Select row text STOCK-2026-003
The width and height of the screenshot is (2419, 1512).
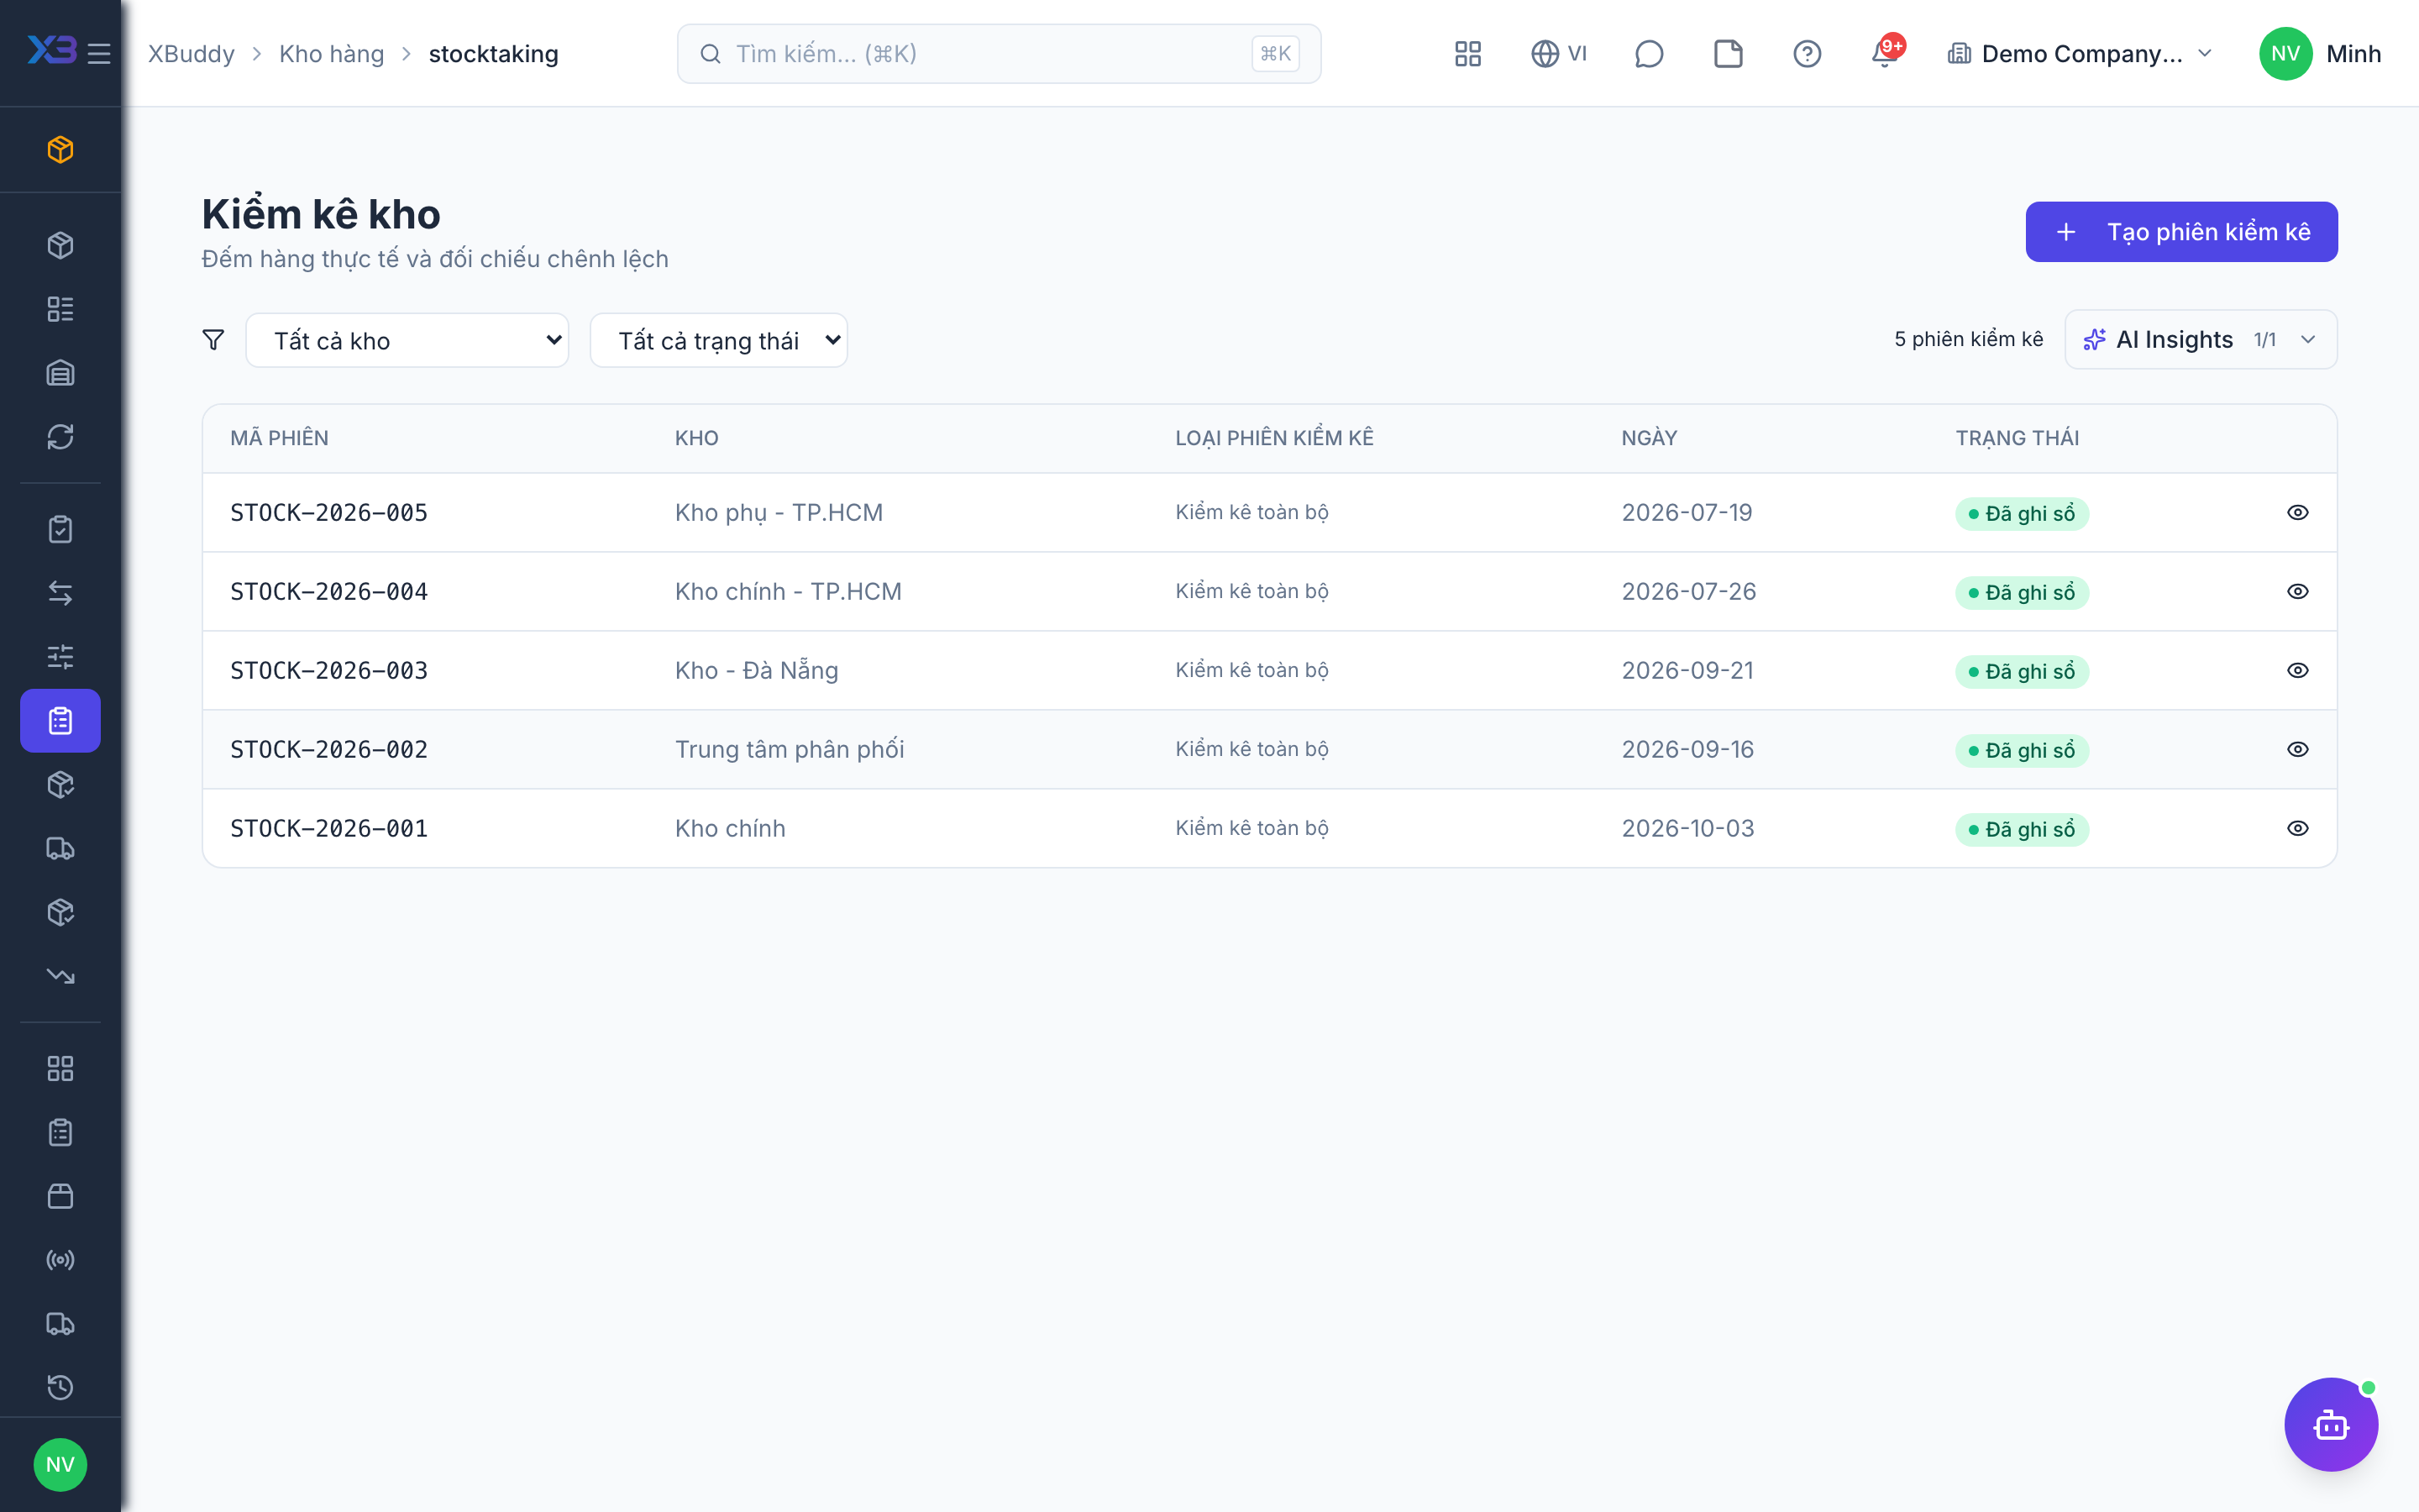click(x=329, y=671)
